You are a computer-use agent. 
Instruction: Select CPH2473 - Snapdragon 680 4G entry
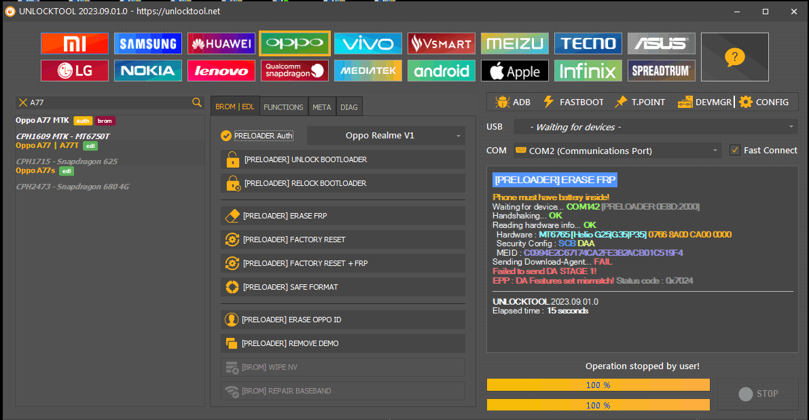pyautogui.click(x=72, y=187)
